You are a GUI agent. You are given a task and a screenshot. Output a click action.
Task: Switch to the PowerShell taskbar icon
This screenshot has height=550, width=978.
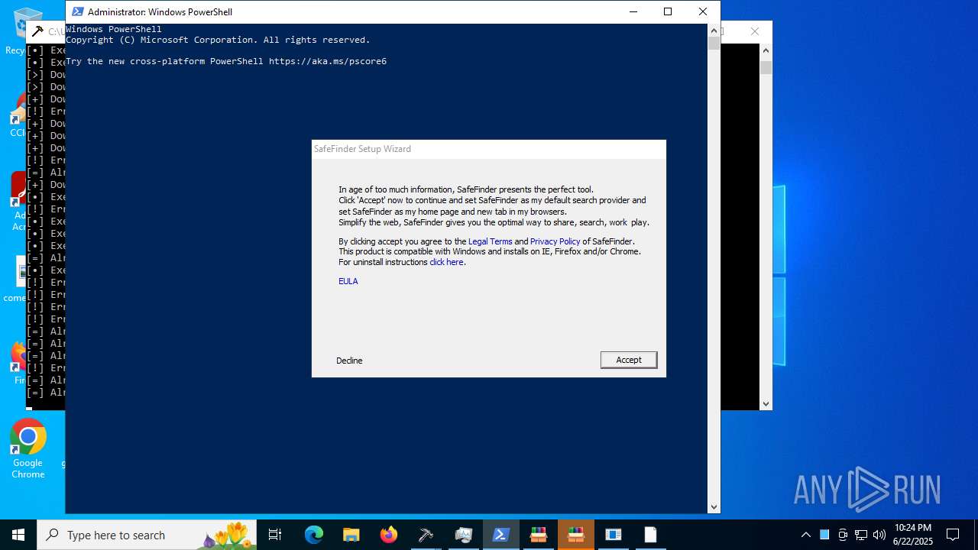click(500, 535)
